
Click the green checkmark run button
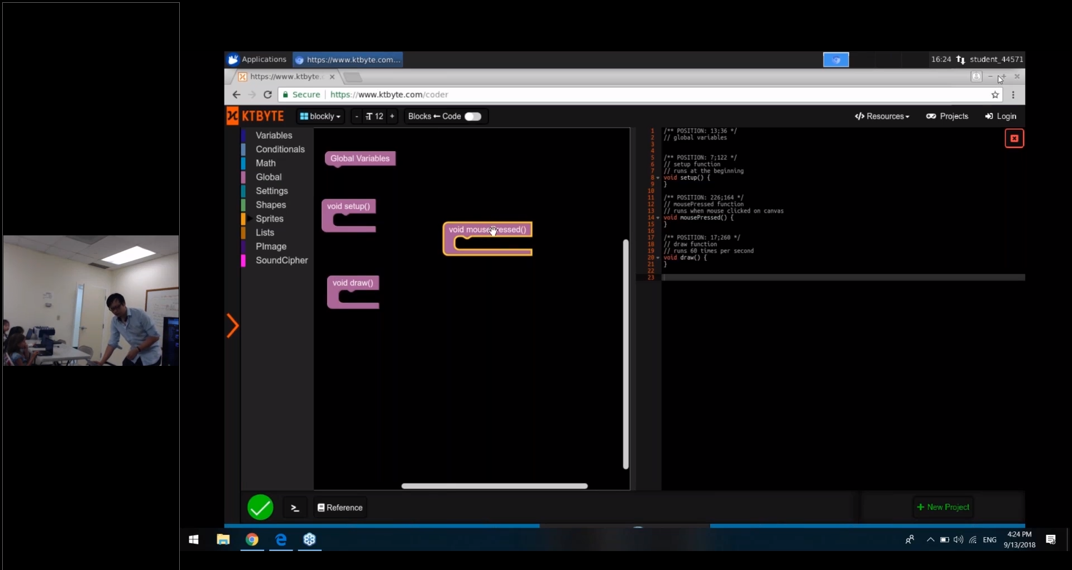click(x=260, y=508)
